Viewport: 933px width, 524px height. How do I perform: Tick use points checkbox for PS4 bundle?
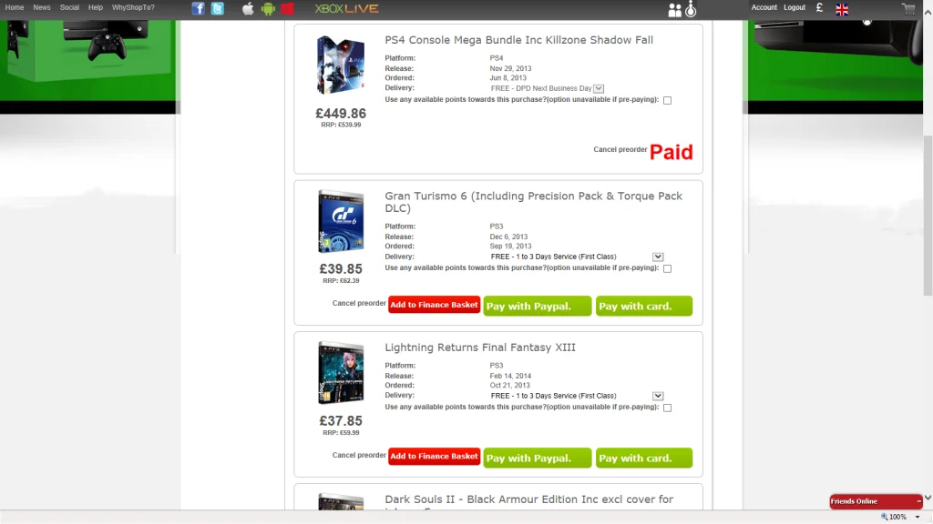(x=668, y=100)
